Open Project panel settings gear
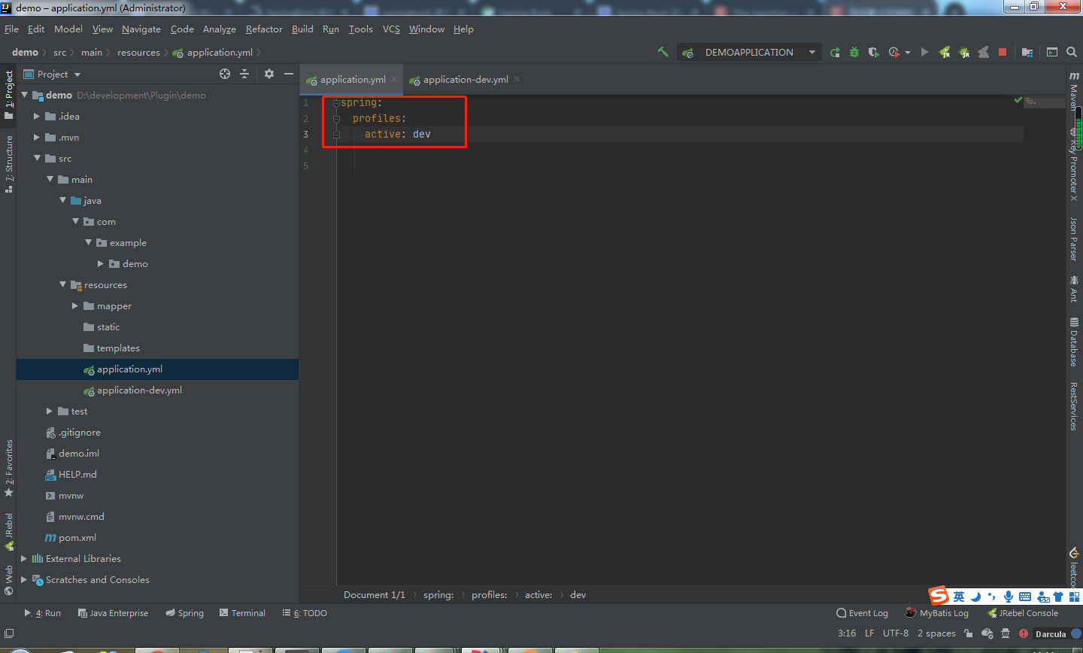The height and width of the screenshot is (653, 1083). click(x=269, y=74)
